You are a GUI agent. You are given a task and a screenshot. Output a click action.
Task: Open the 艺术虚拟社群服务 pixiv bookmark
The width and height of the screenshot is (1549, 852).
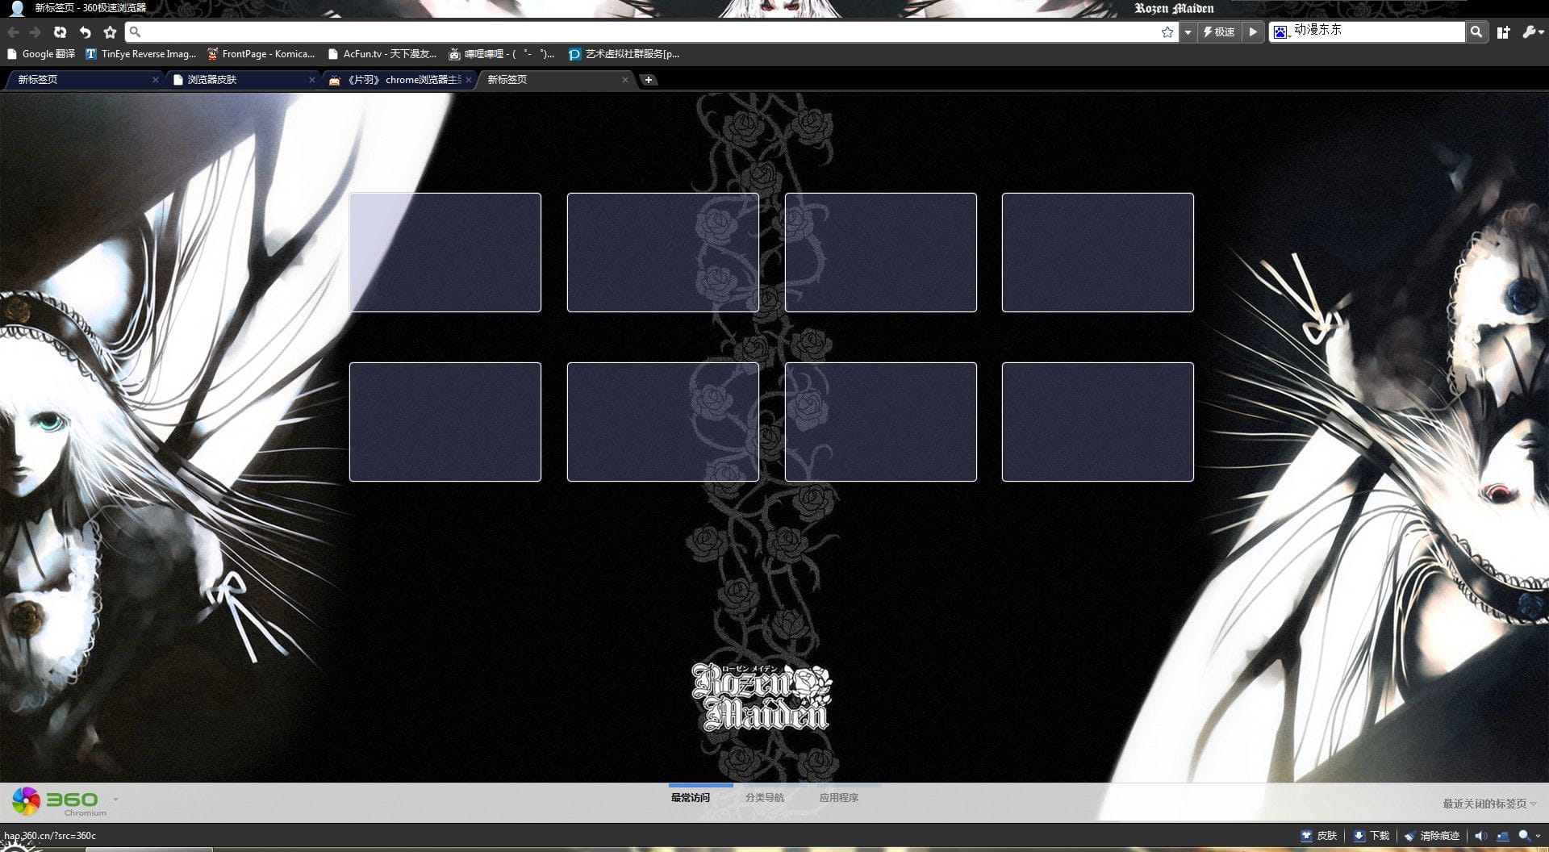pyautogui.click(x=624, y=54)
